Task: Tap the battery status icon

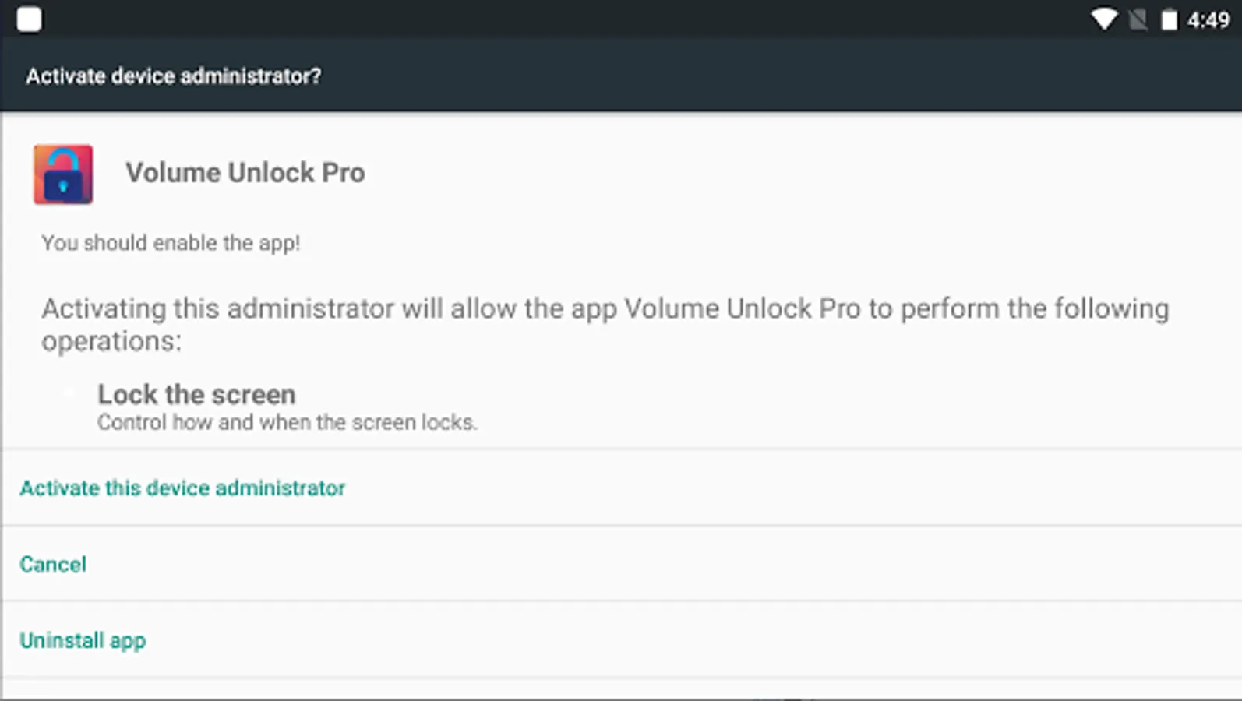Action: 1170,19
